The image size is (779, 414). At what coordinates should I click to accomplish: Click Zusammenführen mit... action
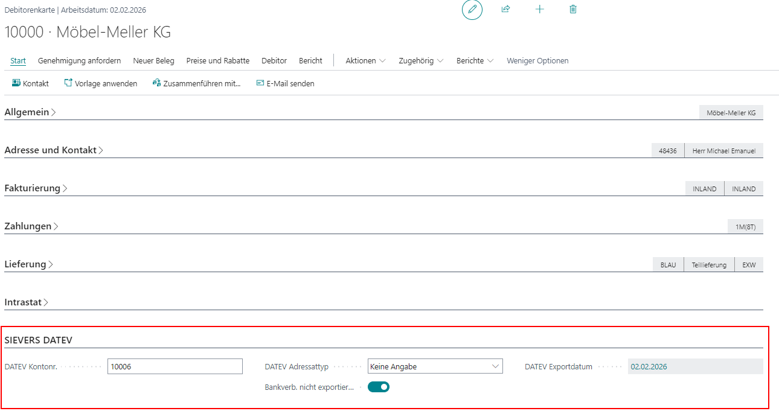(196, 83)
